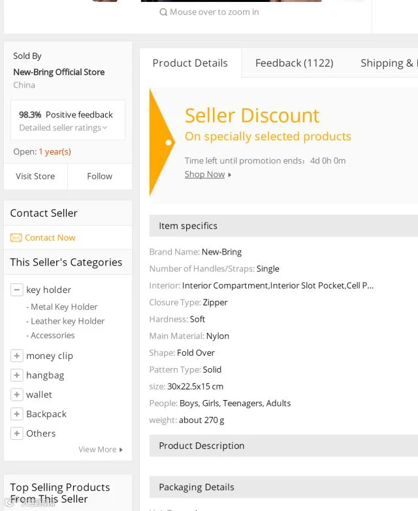This screenshot has width=418, height=511.
Task: Expand the wallet category plus icon
Action: pos(16,395)
